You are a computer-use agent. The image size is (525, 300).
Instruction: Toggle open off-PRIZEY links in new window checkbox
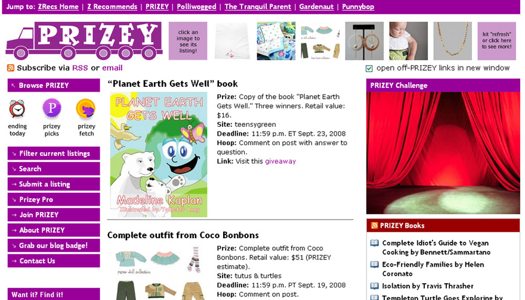[369, 68]
